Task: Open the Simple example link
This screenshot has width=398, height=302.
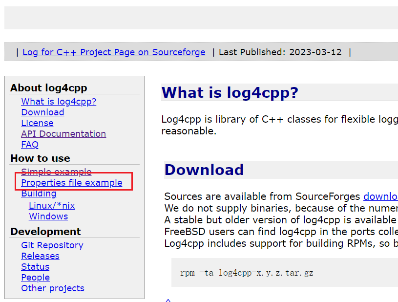Action: click(56, 172)
